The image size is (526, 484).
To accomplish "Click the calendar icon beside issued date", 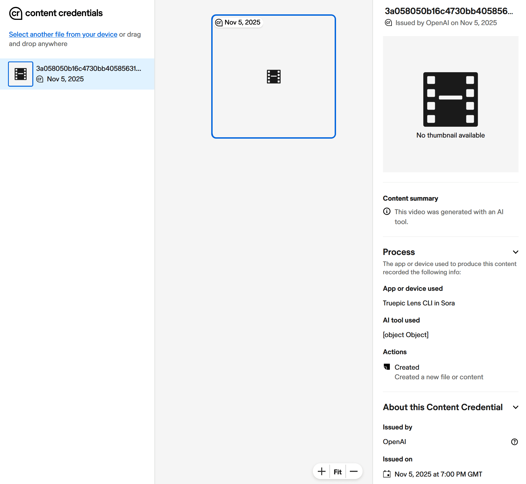I will [387, 474].
